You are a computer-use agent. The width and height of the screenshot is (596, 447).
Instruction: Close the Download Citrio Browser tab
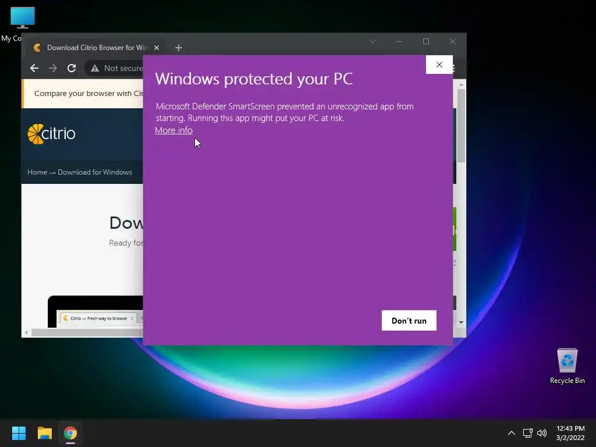click(x=157, y=48)
